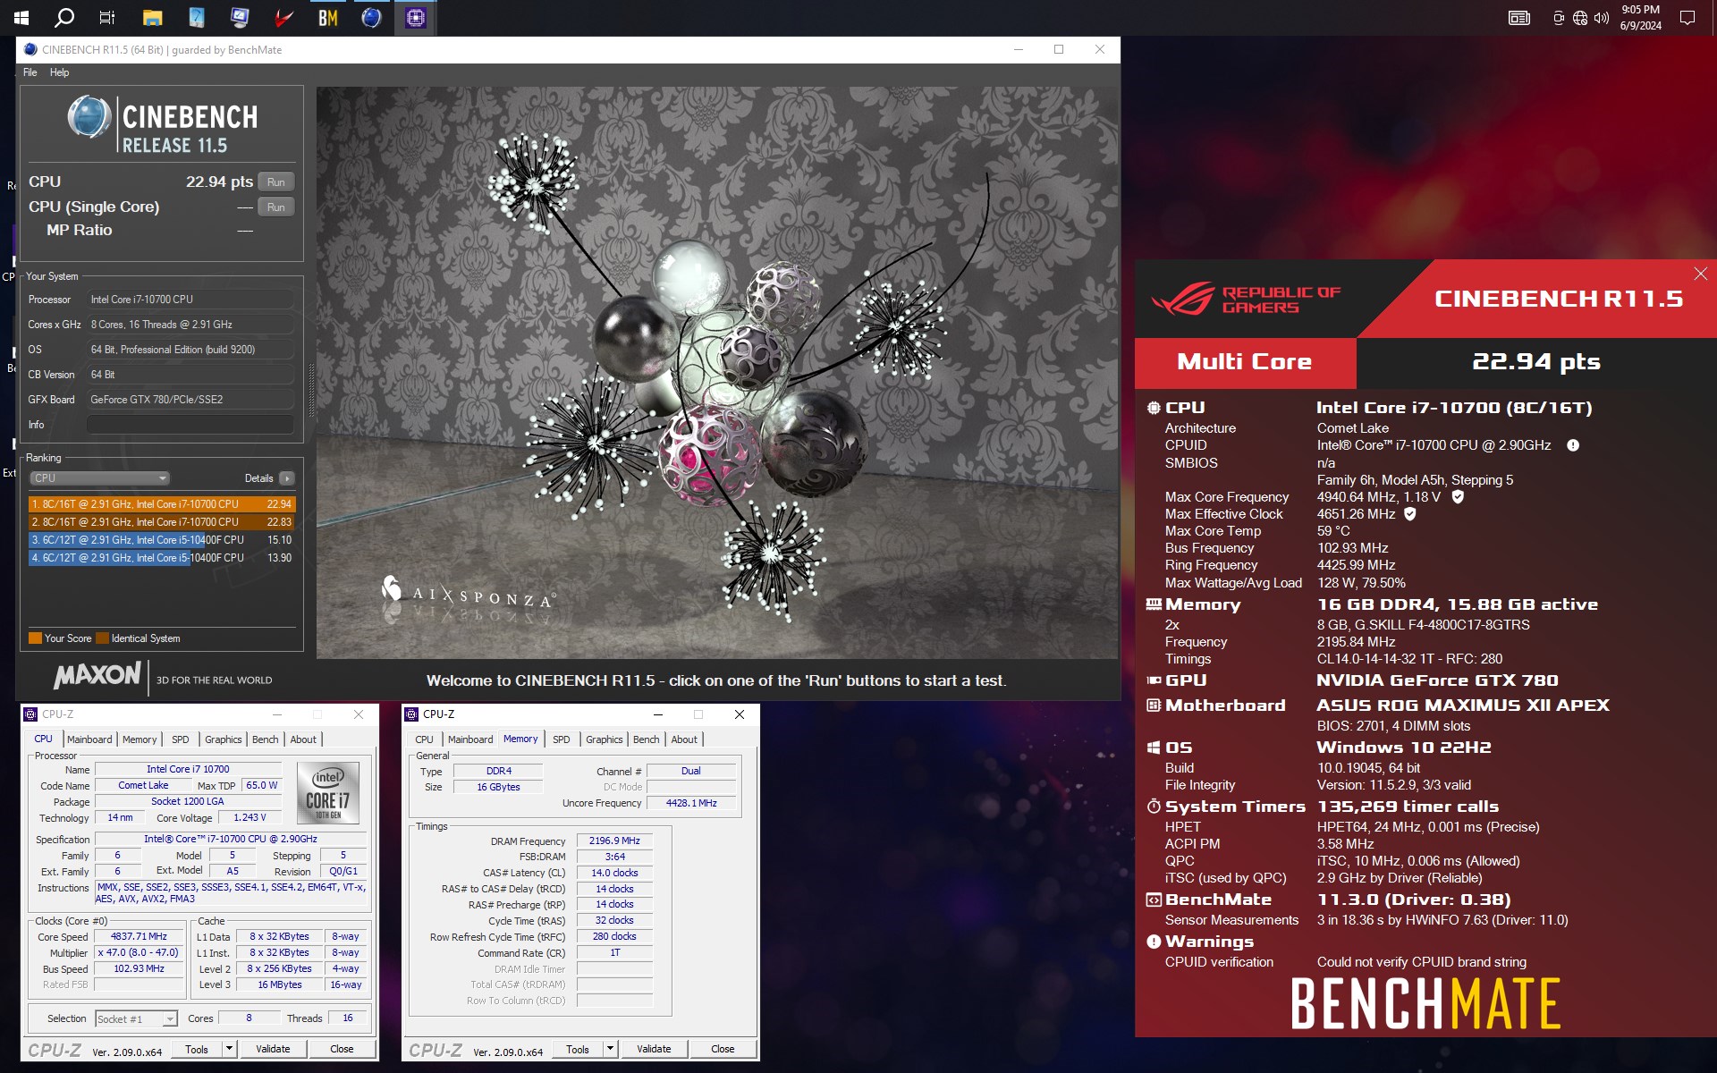
Task: Open the Windows Start menu
Action: 21,17
